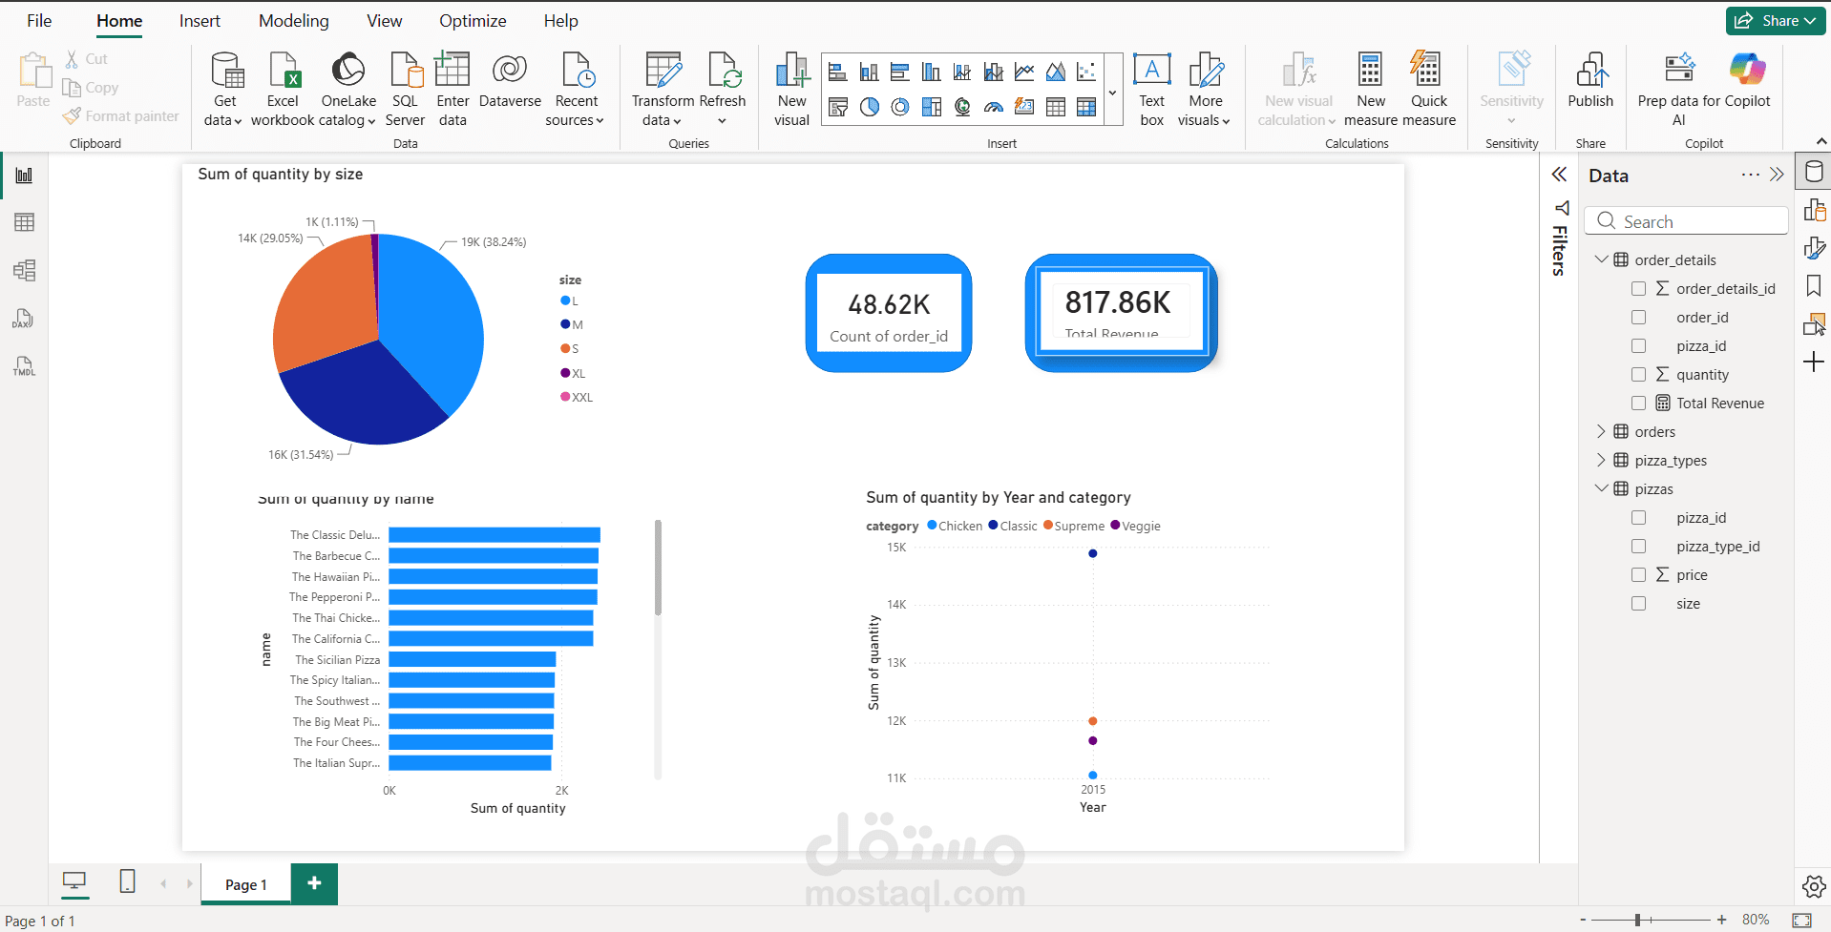The width and height of the screenshot is (1831, 932).
Task: Insert a gauge visual
Action: tap(994, 107)
